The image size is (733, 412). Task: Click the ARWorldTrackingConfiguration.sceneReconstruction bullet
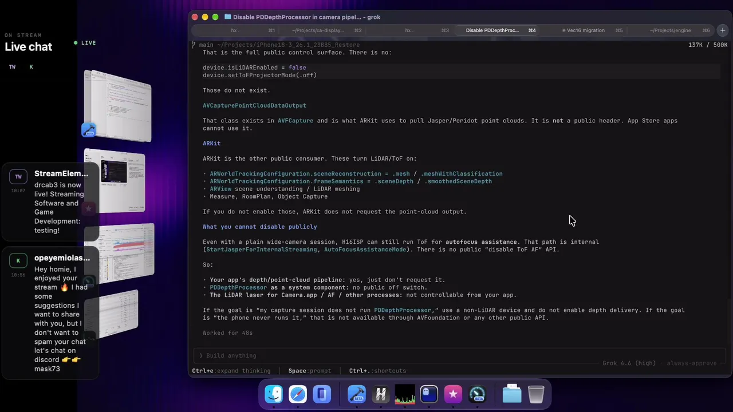pos(353,174)
